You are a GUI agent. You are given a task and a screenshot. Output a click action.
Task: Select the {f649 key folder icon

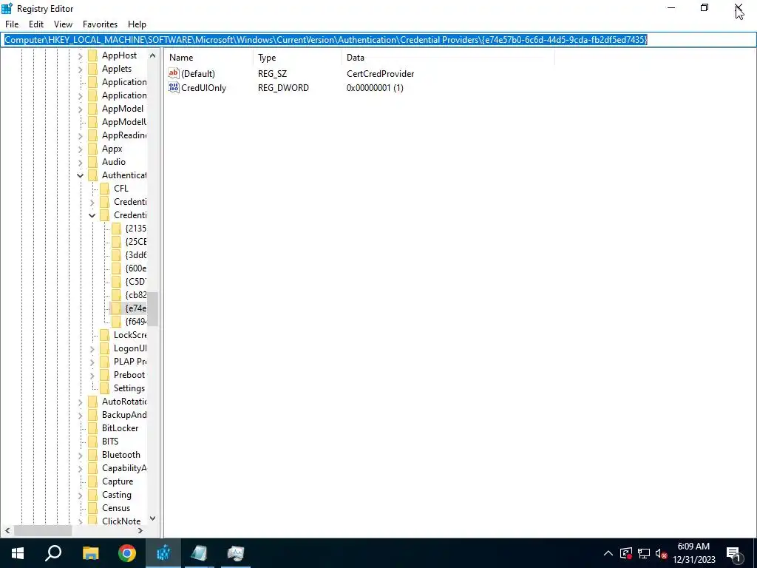tap(116, 322)
